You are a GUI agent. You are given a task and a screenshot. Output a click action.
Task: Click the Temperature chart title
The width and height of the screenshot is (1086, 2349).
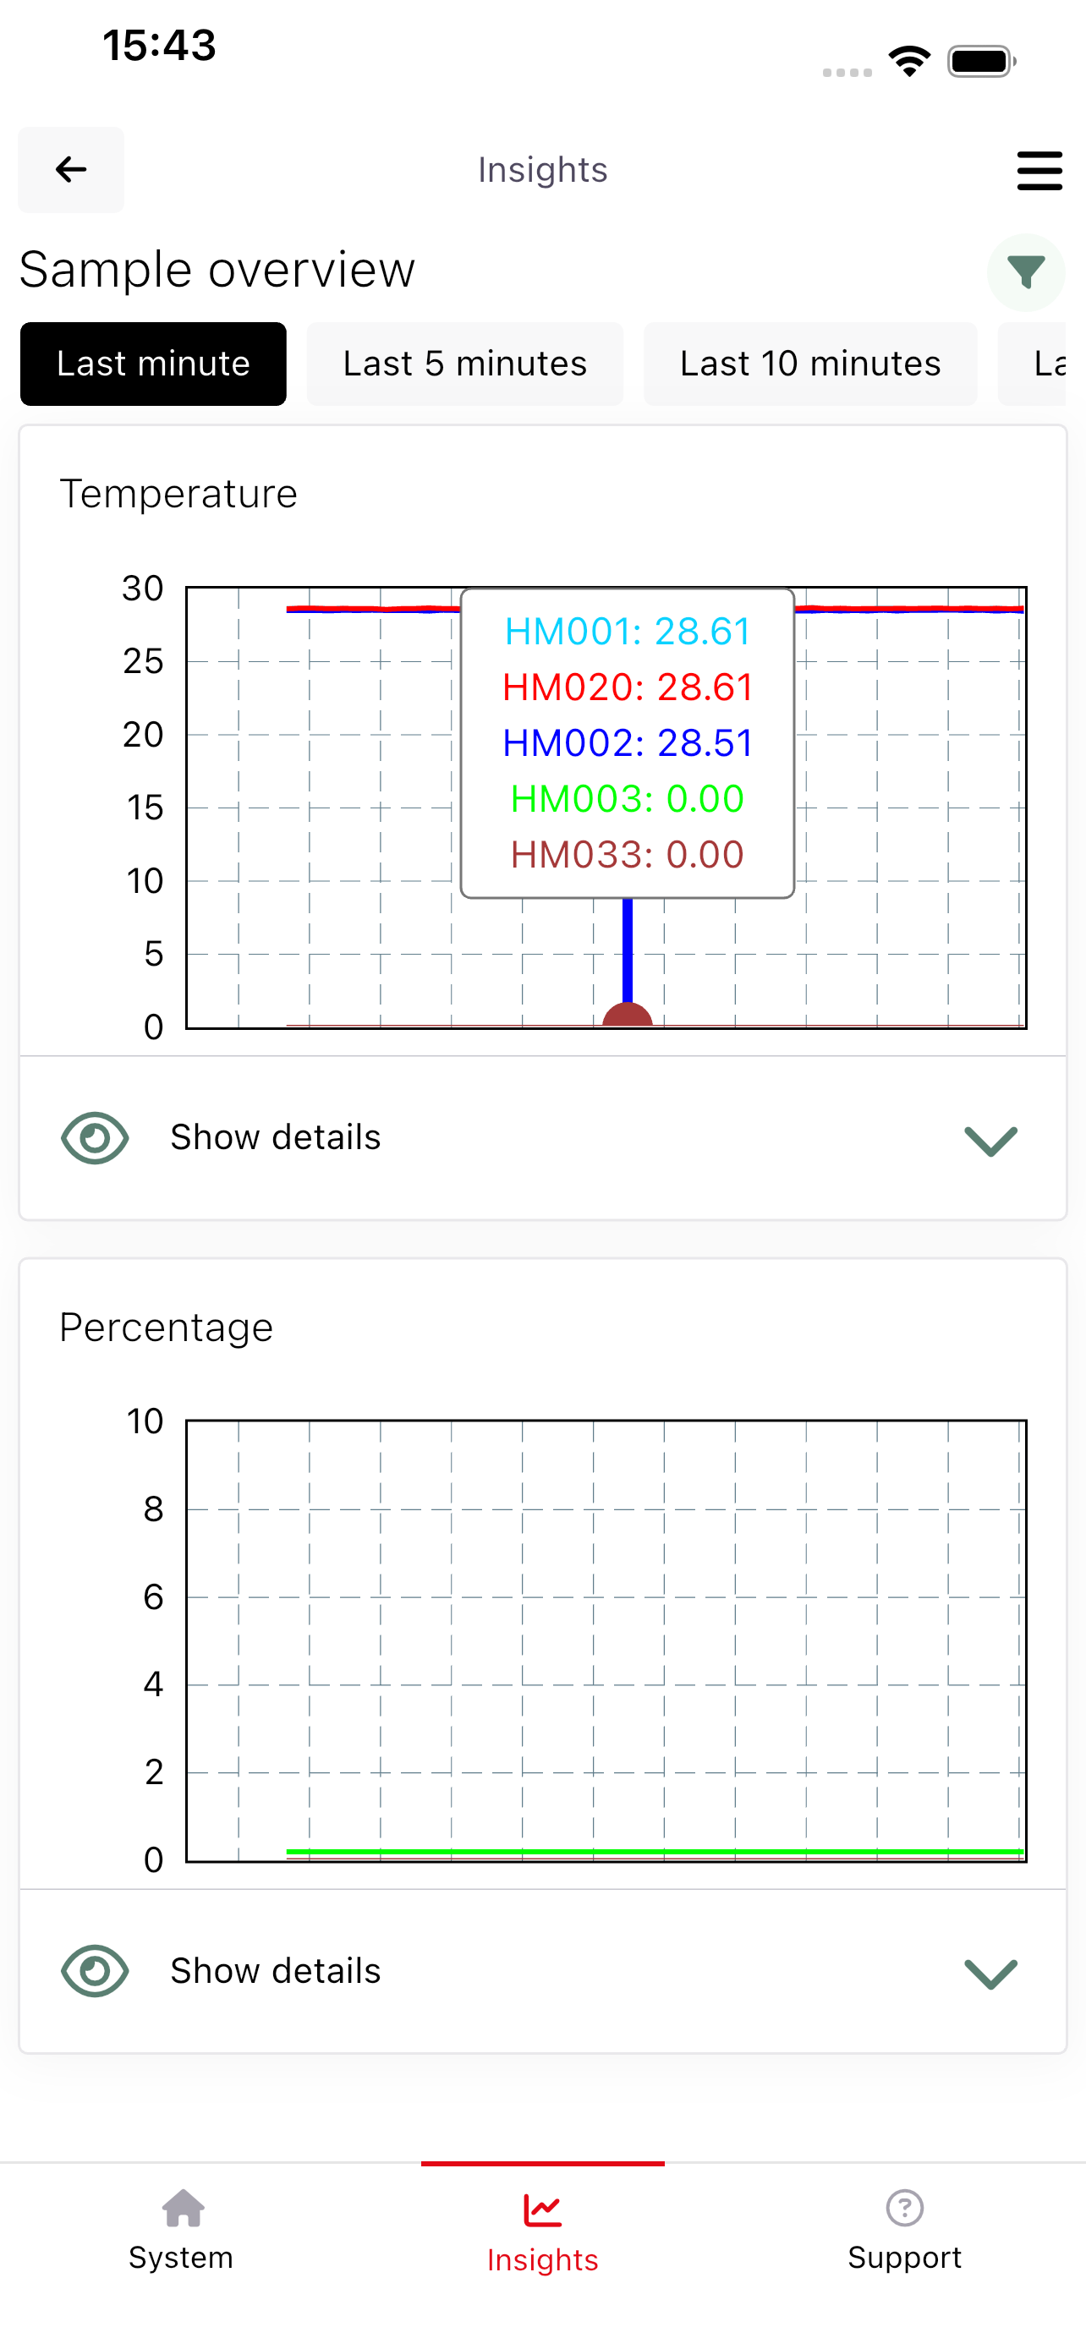click(x=178, y=495)
